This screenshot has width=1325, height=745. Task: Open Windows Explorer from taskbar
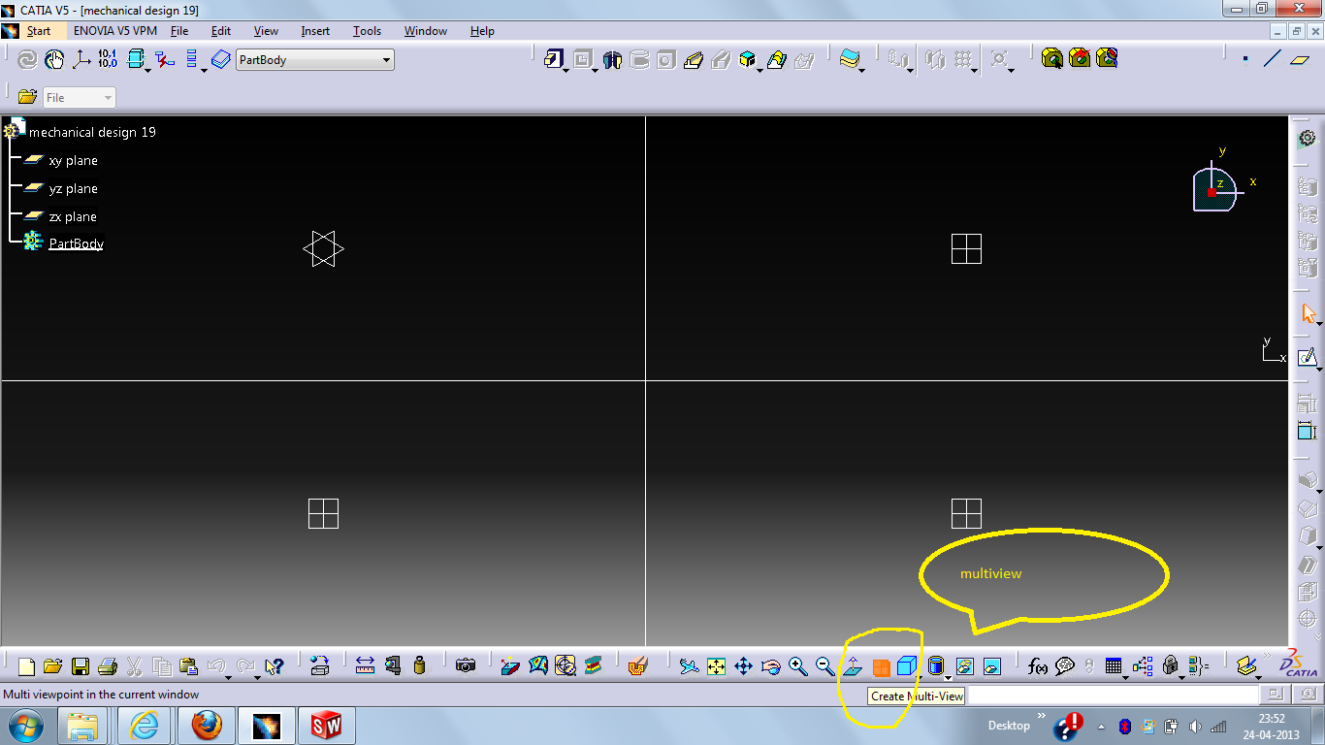click(84, 726)
